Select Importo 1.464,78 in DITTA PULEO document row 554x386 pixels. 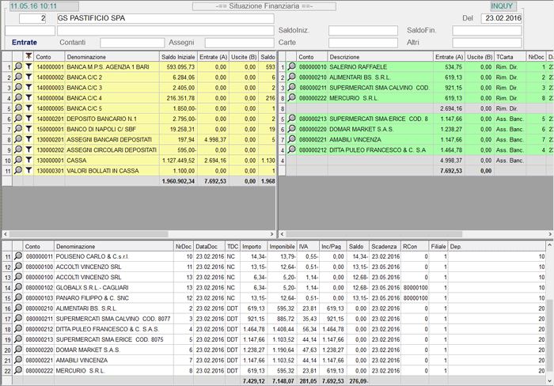coord(253,329)
